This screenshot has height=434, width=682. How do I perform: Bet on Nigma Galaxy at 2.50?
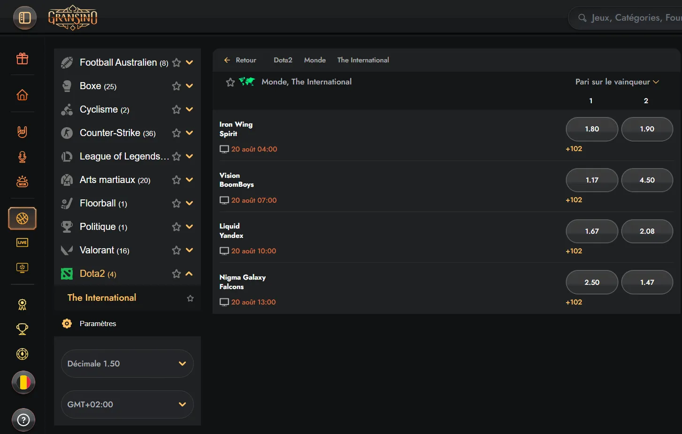[x=592, y=282]
